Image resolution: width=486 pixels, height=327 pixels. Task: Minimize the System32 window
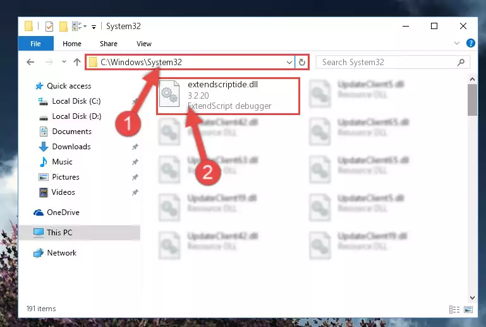tap(405, 26)
